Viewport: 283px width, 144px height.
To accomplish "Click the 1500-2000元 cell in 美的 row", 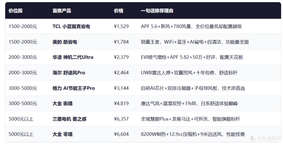I will pos(23,42).
